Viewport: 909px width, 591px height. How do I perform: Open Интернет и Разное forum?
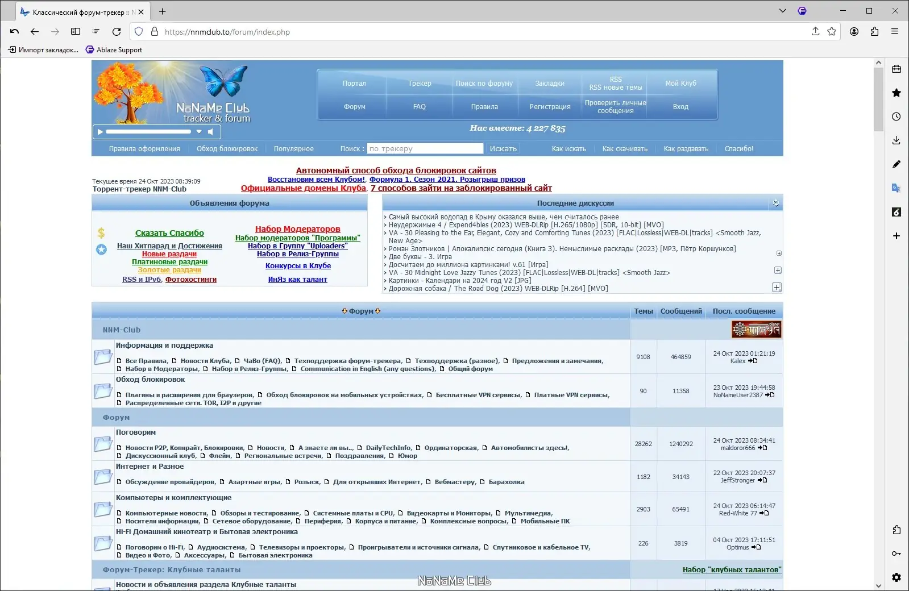point(150,467)
